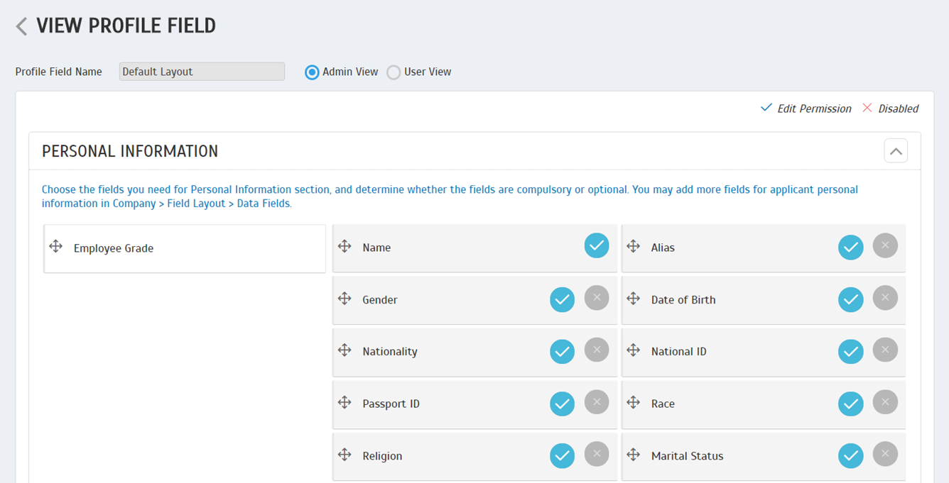Disable the National ID field
Image resolution: width=949 pixels, height=483 pixels.
[885, 350]
